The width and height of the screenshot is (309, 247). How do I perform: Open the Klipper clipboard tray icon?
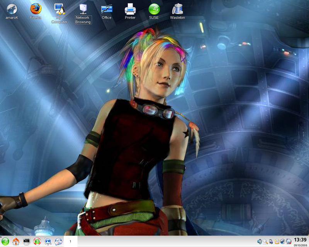[277, 242]
